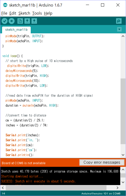Click the "inches = (duration/2) / 74;" line
The width and height of the screenshot is (126, 196).
click(x=27, y=125)
